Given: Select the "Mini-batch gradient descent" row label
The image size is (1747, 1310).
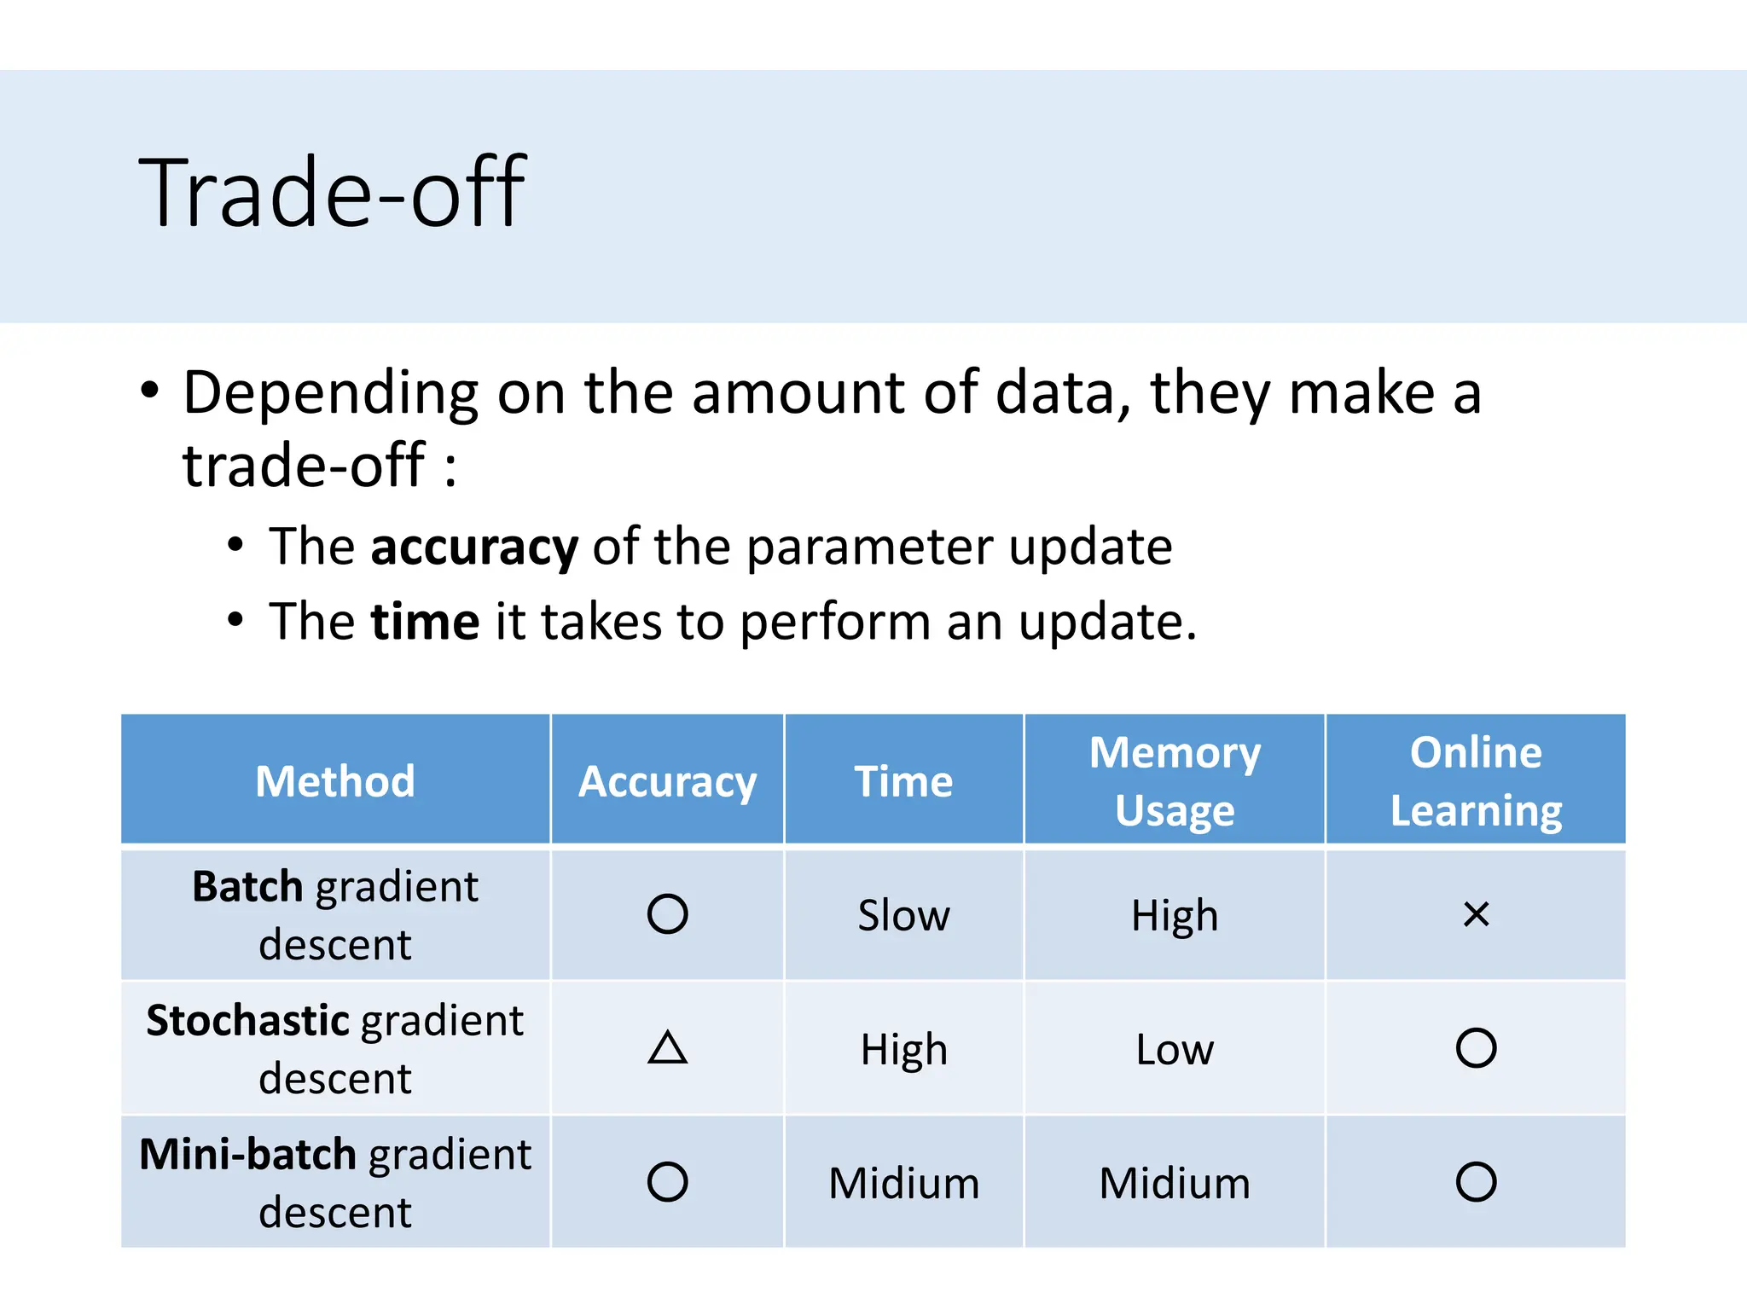Looking at the screenshot, I should (335, 1182).
